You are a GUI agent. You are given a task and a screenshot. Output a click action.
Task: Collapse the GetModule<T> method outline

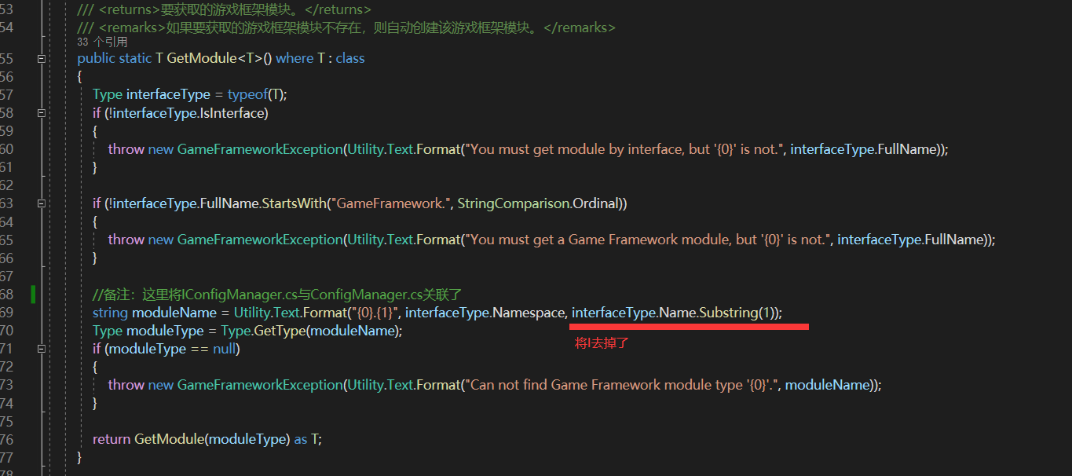click(x=41, y=59)
